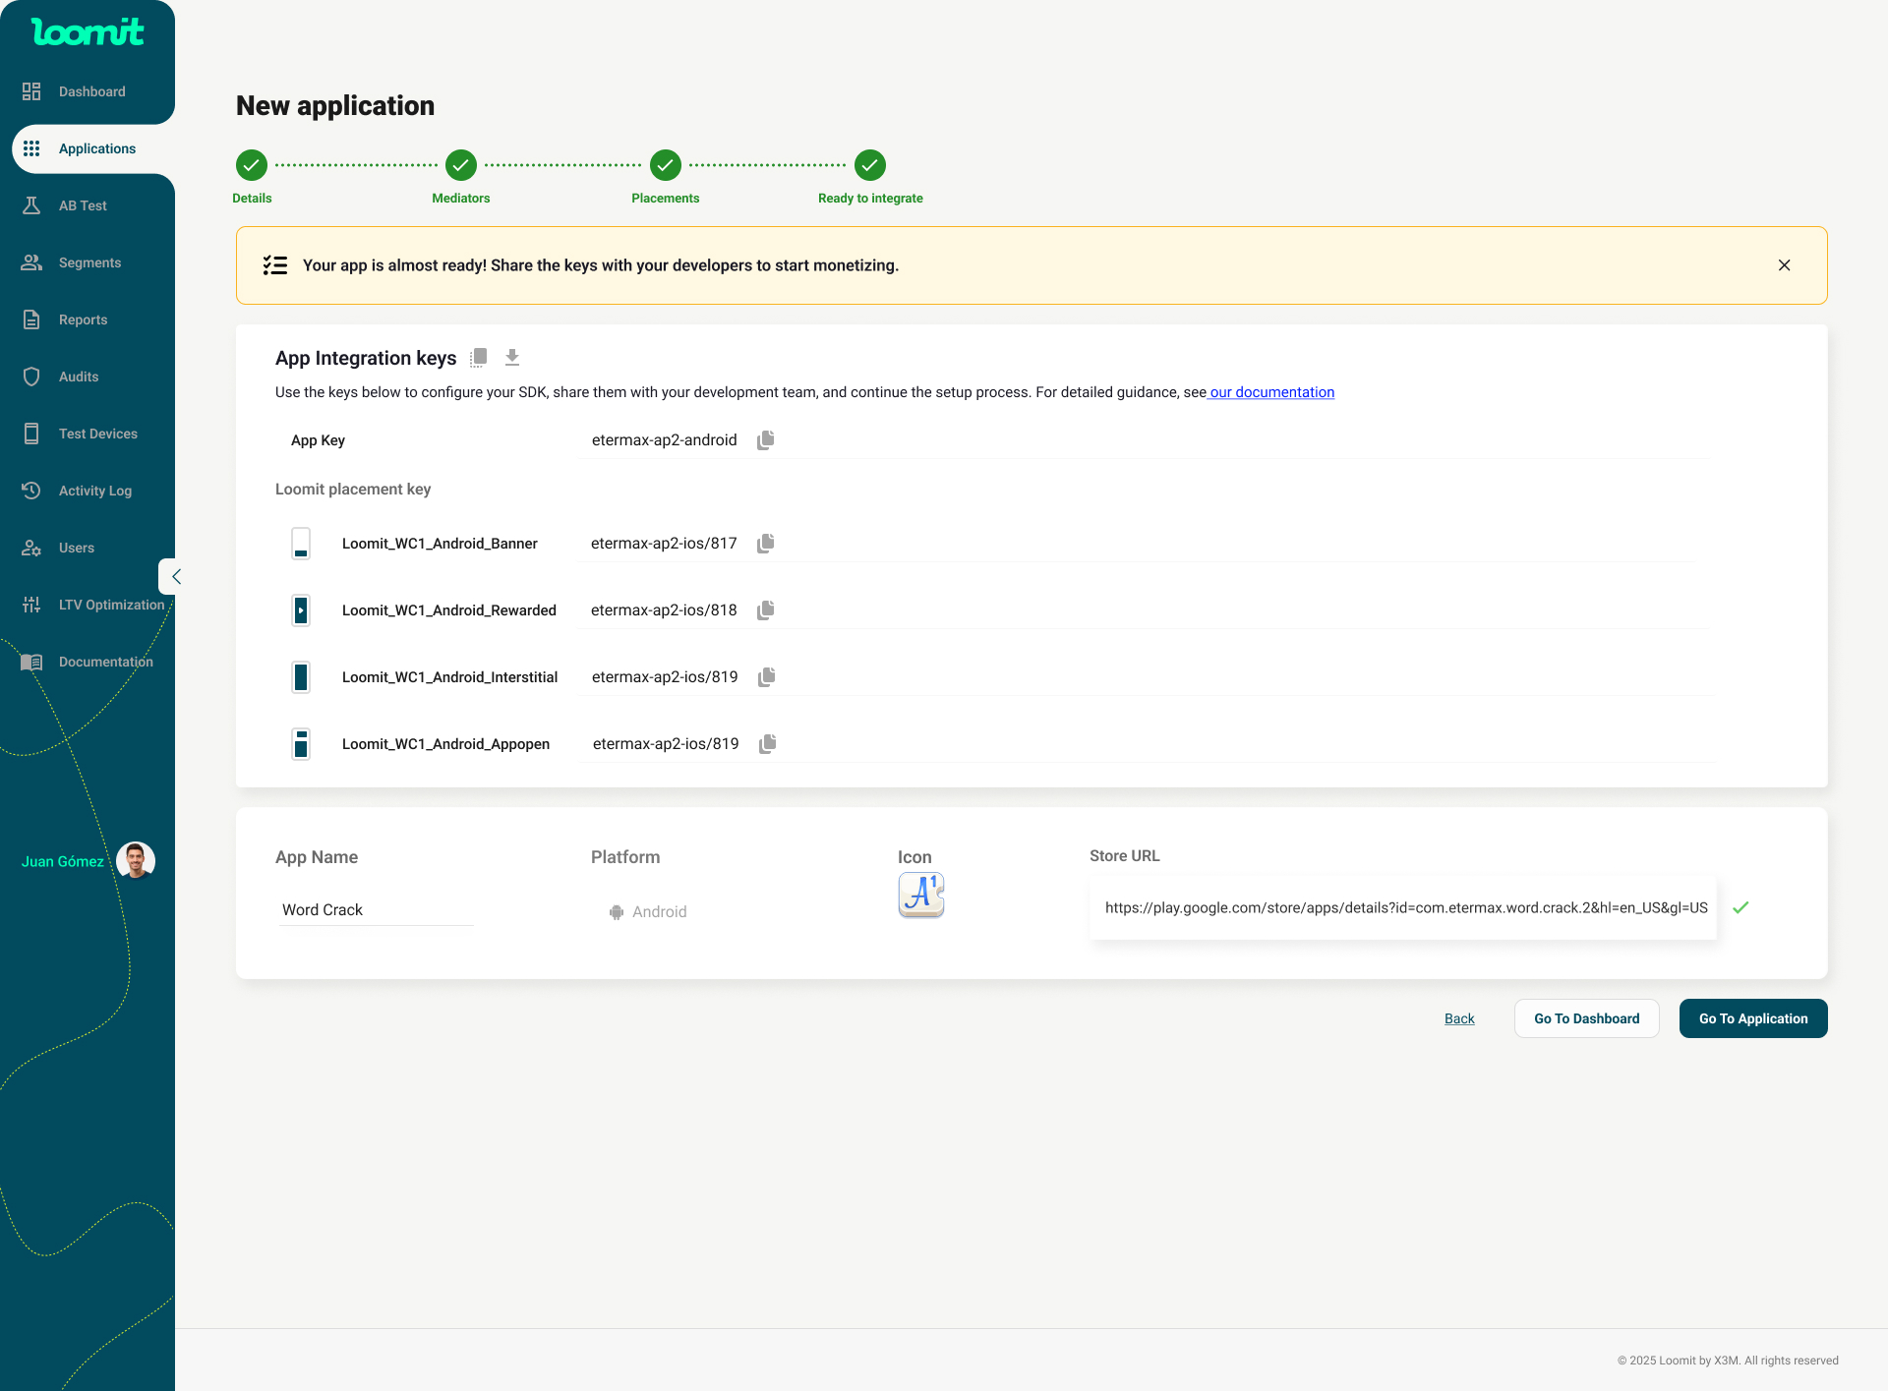
Task: Copy the App Key value
Action: point(766,440)
